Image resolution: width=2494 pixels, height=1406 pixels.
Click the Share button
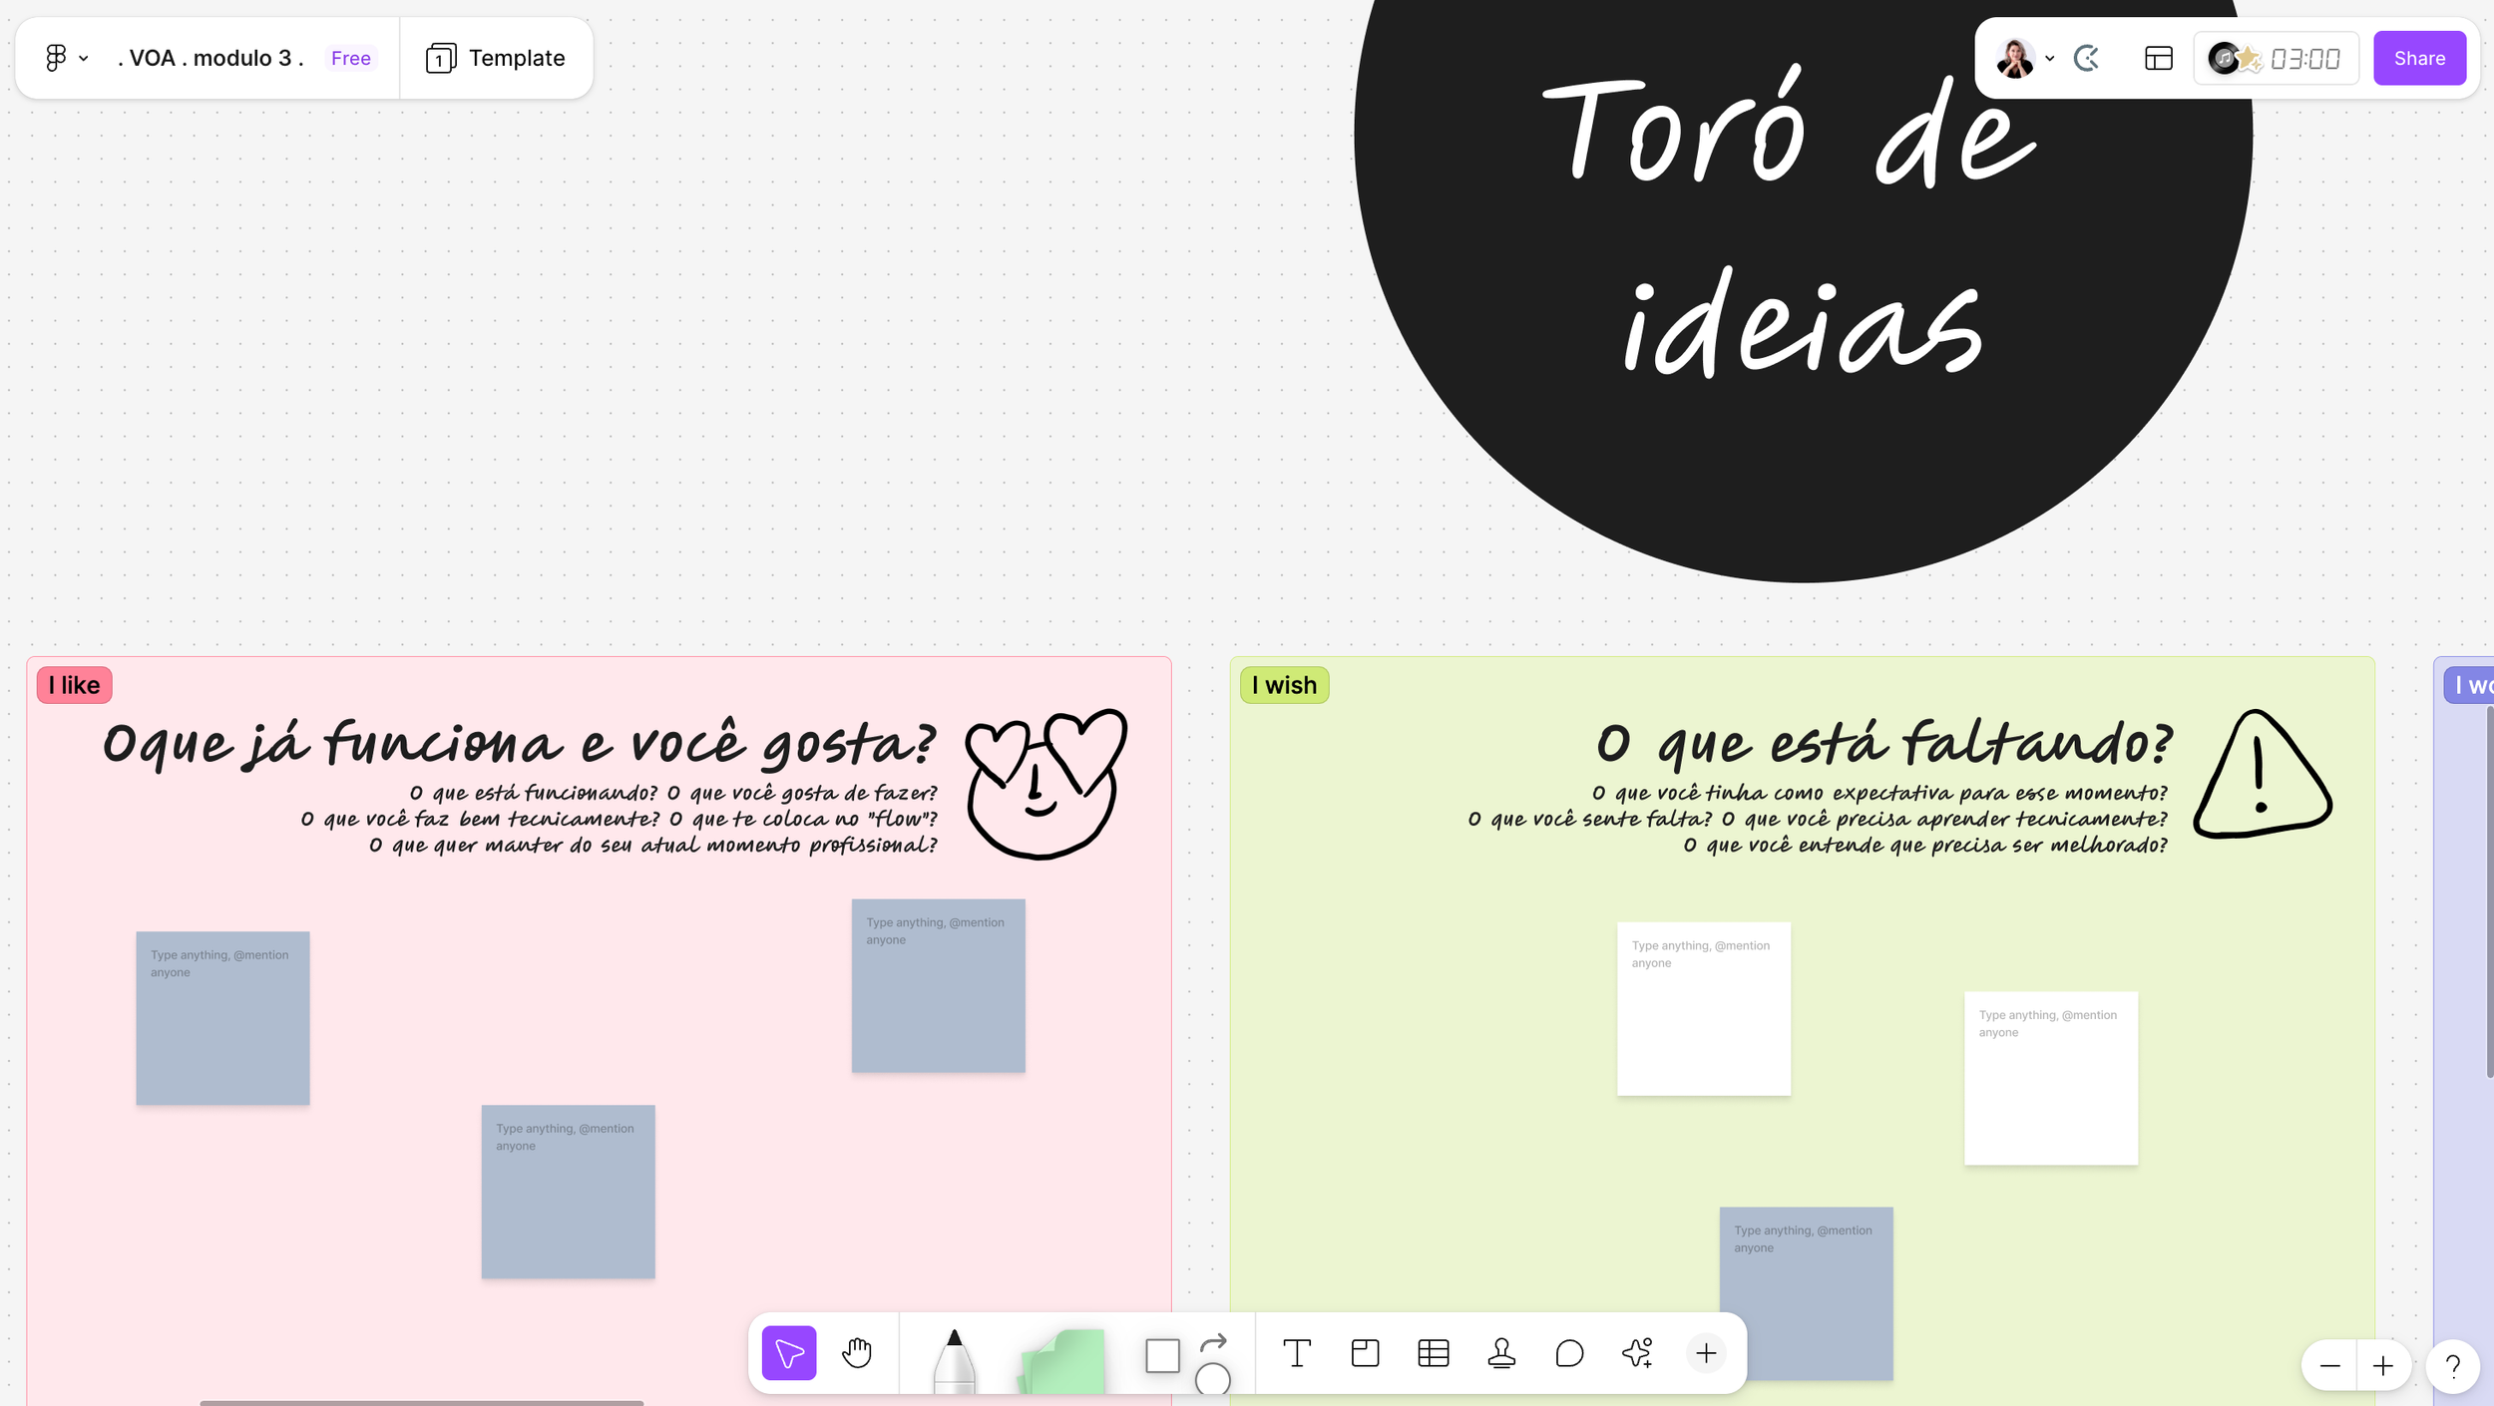point(2418,58)
